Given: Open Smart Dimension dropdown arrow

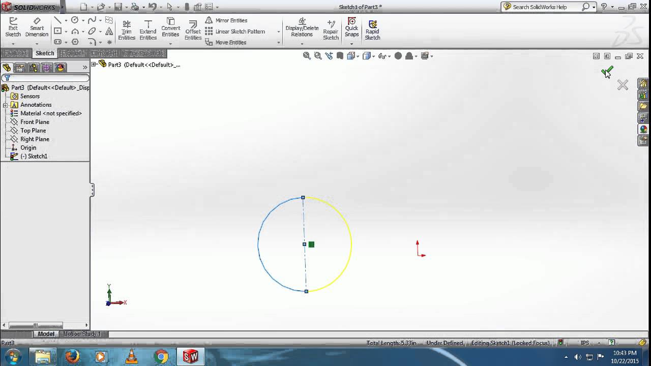Looking at the screenshot, I should click(37, 44).
